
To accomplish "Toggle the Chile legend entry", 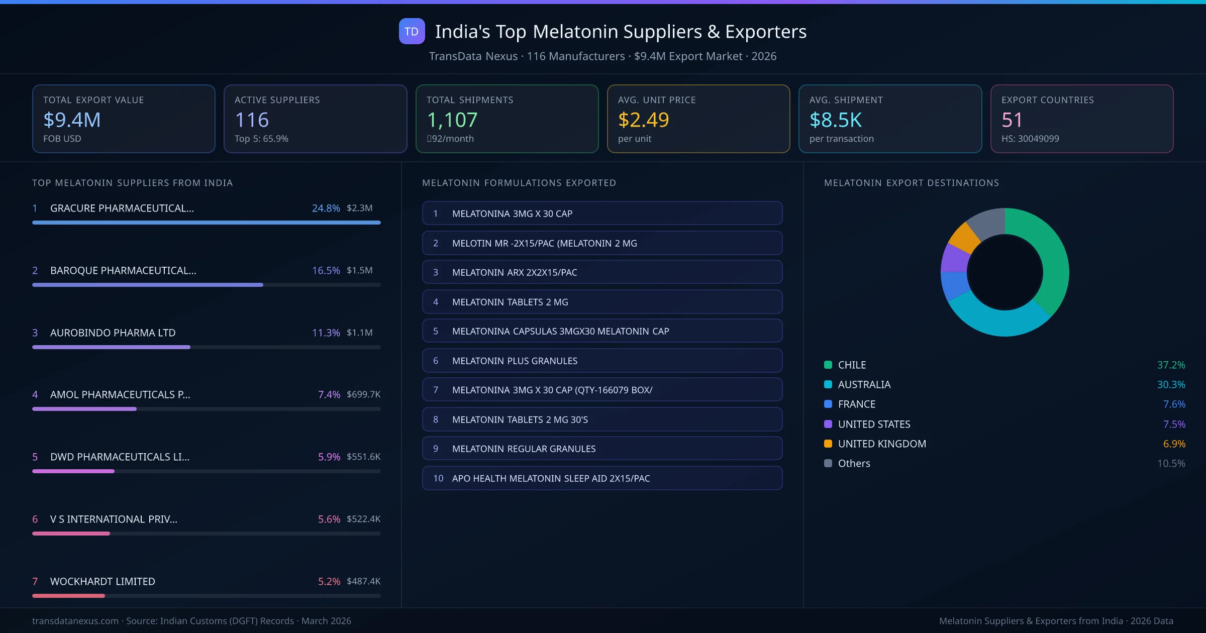I will coord(851,365).
